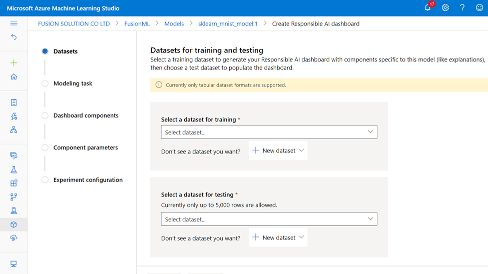This screenshot has height=274, width=488.
Task: Open Notebooks icon in sidebar
Action: click(x=14, y=102)
